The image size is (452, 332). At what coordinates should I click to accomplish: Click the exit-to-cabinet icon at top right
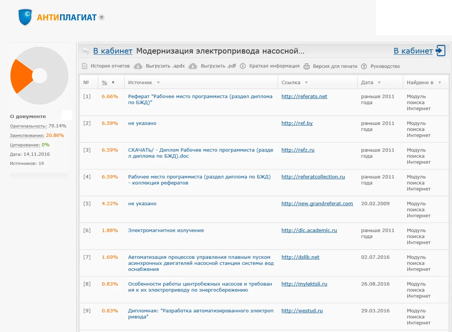[440, 51]
